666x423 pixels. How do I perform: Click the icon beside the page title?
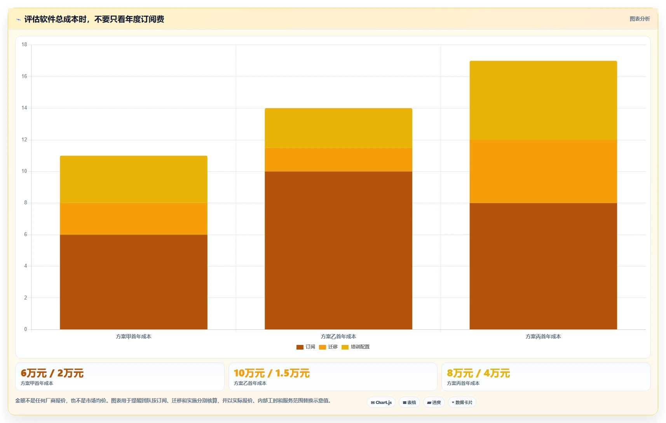click(18, 19)
